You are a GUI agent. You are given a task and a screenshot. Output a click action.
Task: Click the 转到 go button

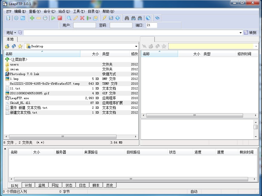coord(250,33)
